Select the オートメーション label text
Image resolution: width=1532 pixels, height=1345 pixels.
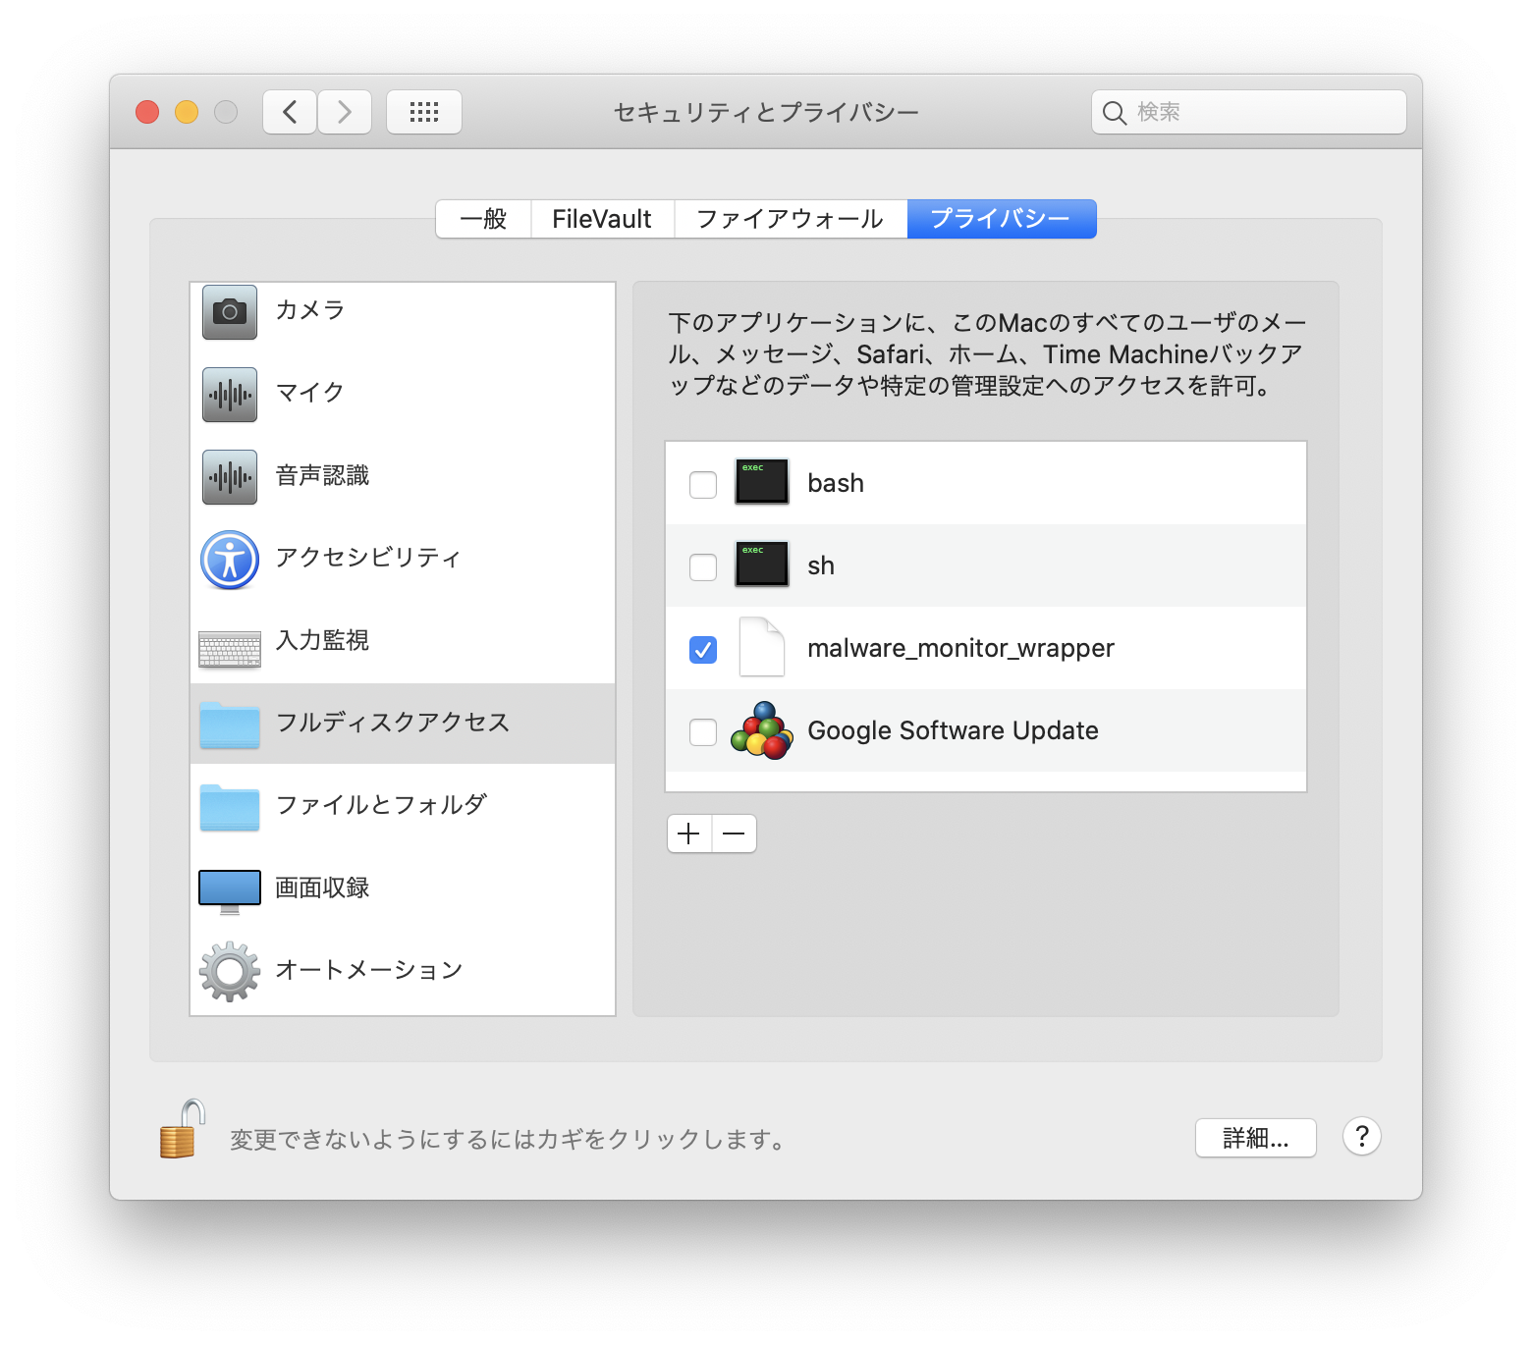(369, 970)
